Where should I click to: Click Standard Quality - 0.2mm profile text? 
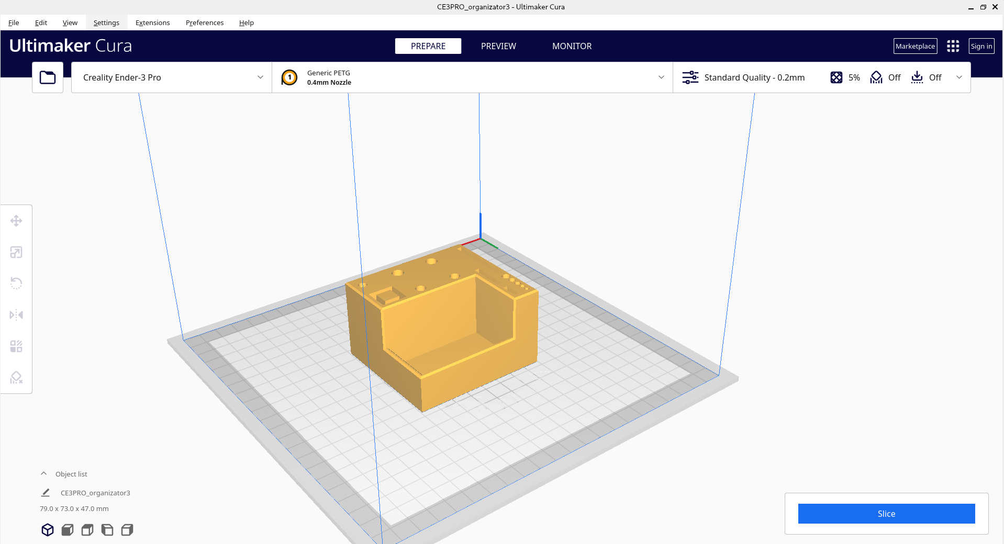point(754,77)
